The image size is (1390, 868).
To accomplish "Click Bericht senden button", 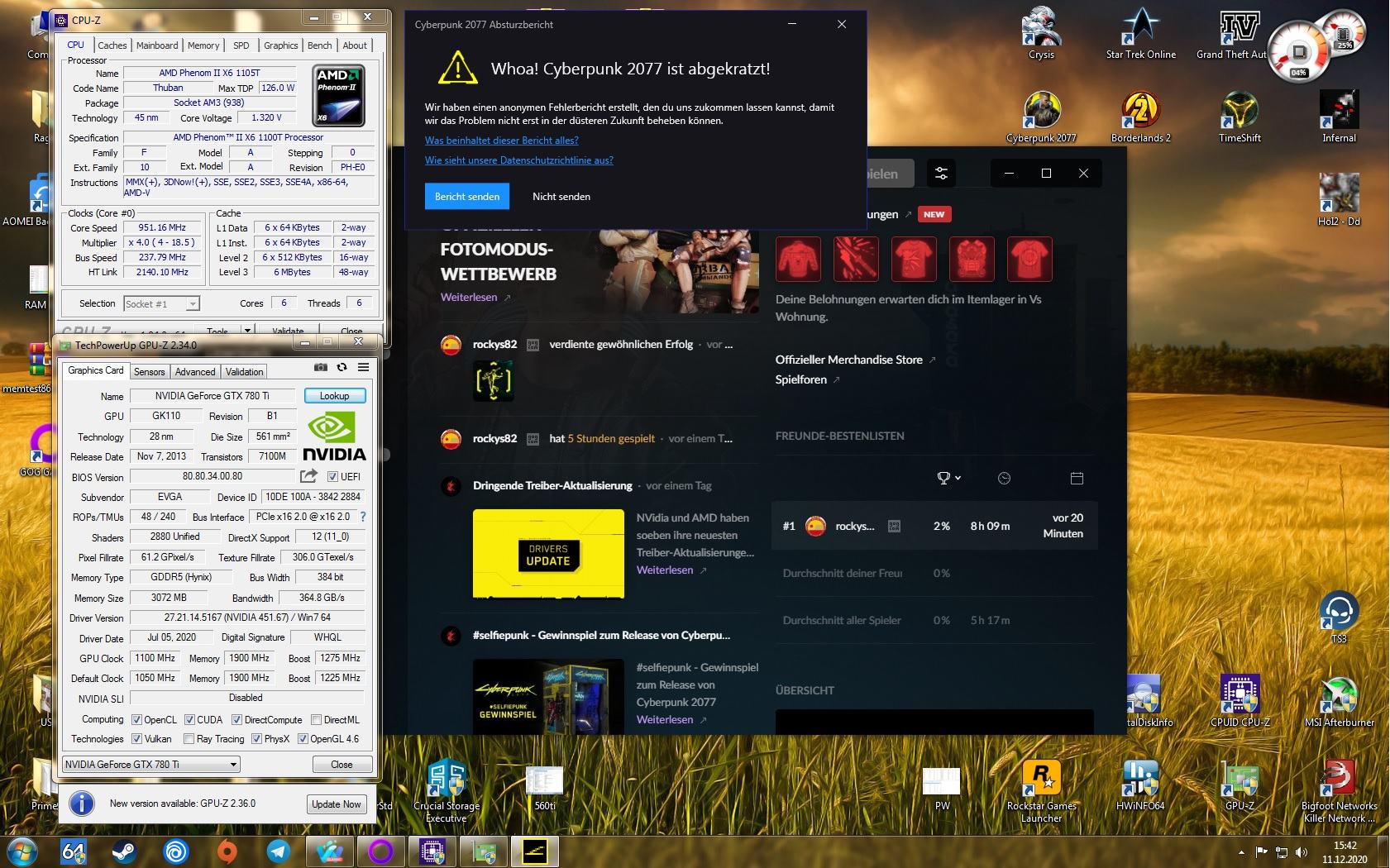I will click(467, 197).
